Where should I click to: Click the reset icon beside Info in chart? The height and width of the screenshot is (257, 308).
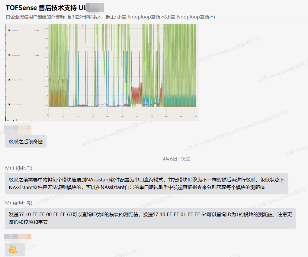tap(16, 120)
